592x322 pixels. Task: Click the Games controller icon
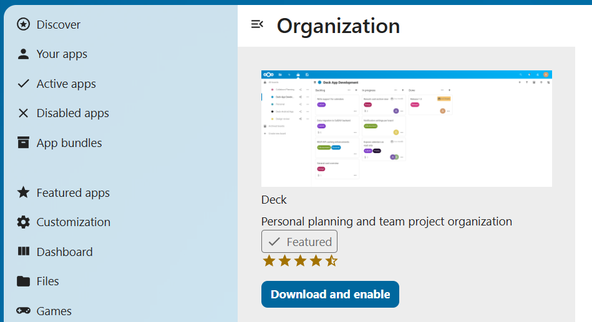23,311
